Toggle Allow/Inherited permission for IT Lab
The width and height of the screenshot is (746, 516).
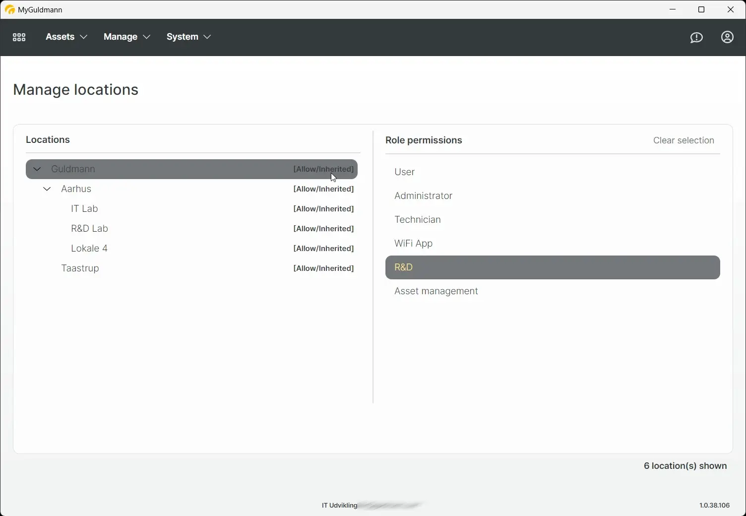(323, 208)
